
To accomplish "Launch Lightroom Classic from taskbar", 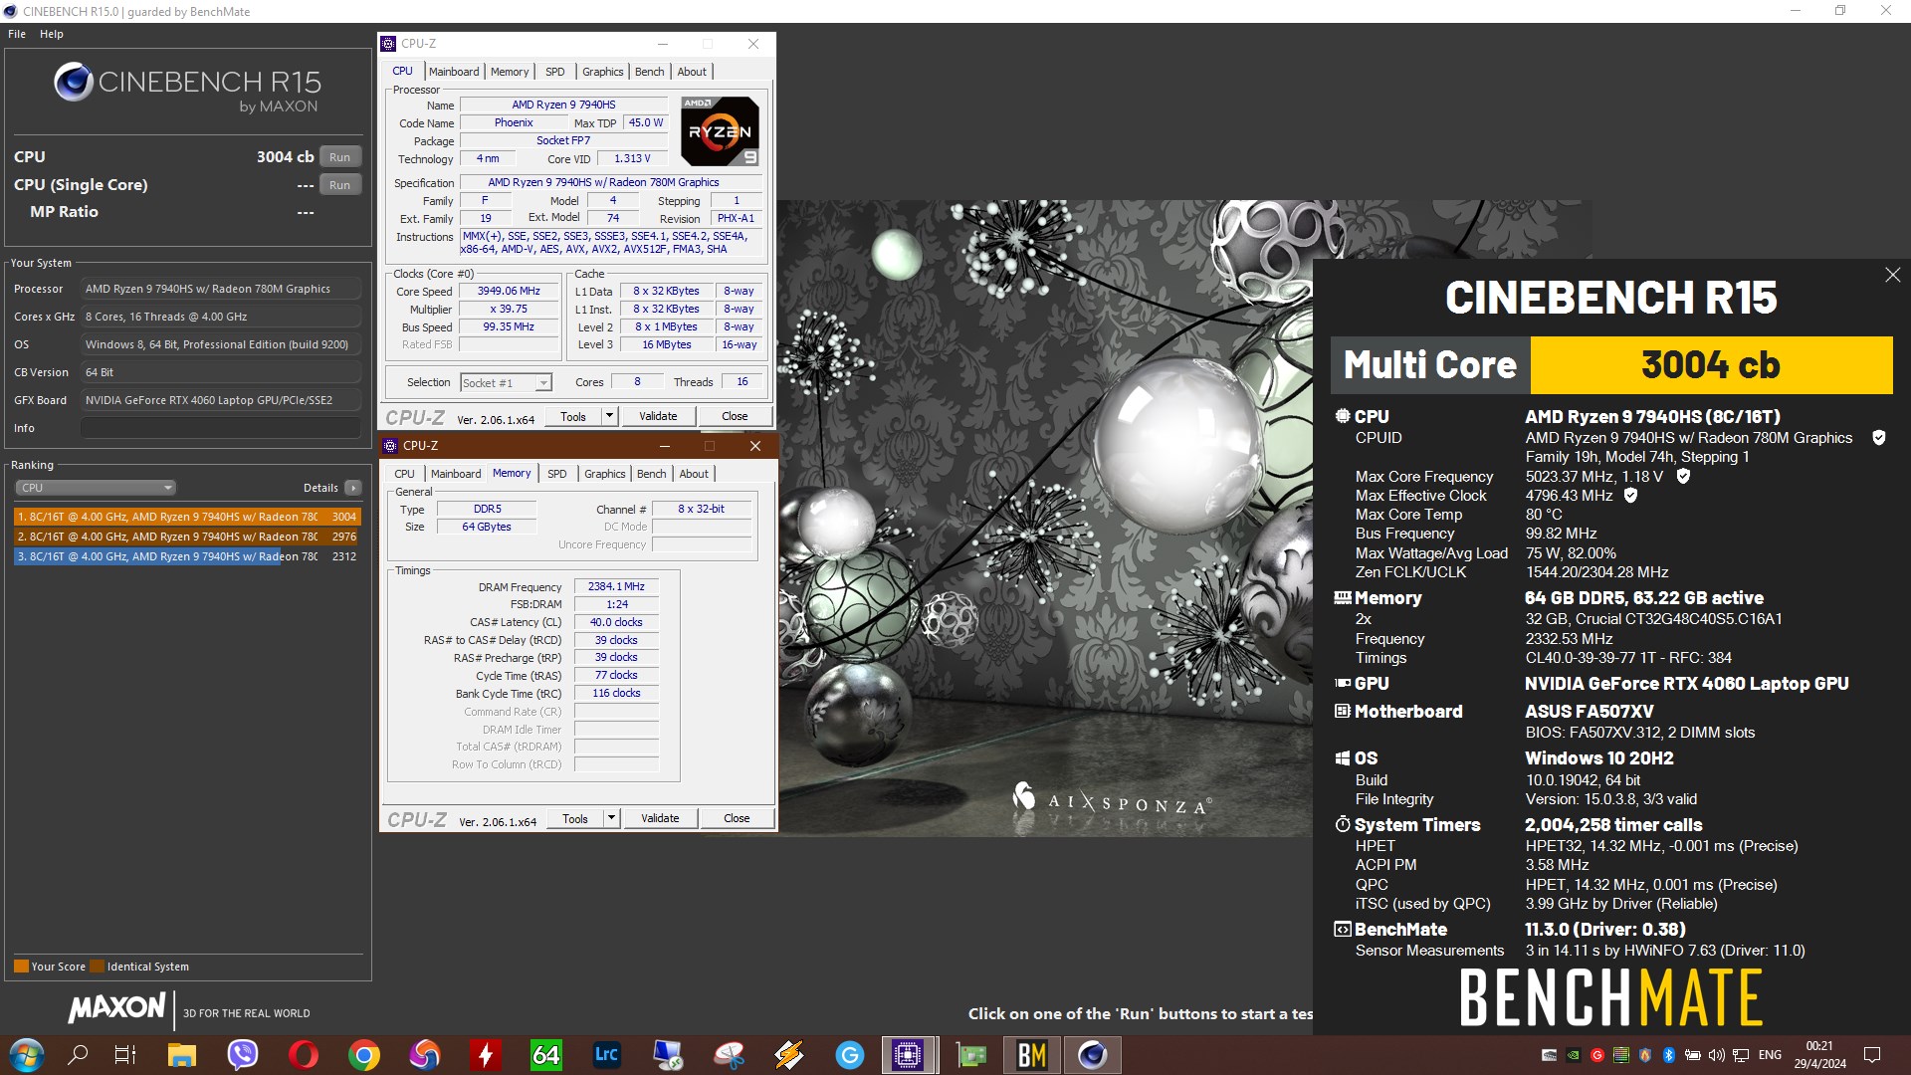I will pos(606,1055).
